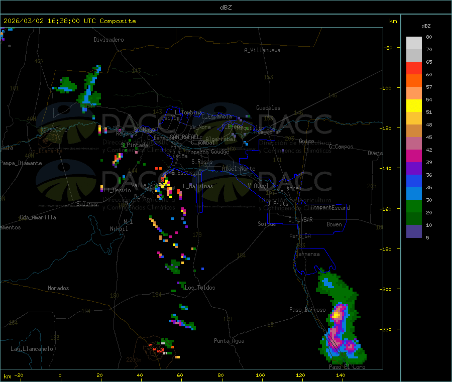Screen dimensions: 452x382
Task: Select the purple 5 dBZ legend swatch
Action: [x=414, y=231]
